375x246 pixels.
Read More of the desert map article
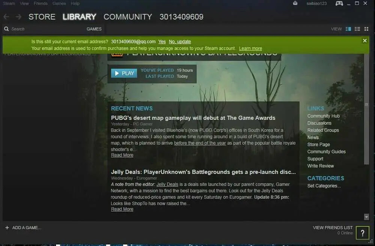click(122, 155)
